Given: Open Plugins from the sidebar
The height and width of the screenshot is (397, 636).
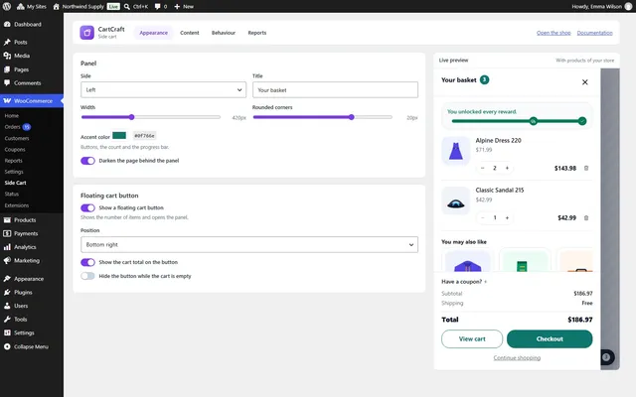Looking at the screenshot, I should (23, 292).
